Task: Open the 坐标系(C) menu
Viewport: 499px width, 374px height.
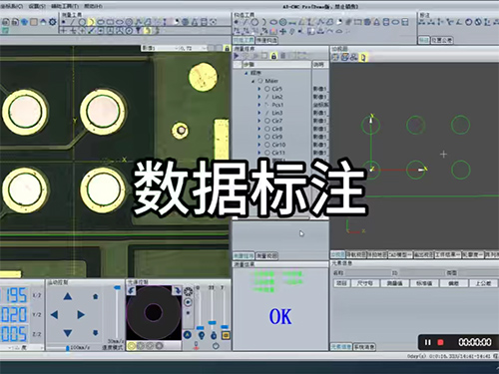Action: (x=12, y=6)
